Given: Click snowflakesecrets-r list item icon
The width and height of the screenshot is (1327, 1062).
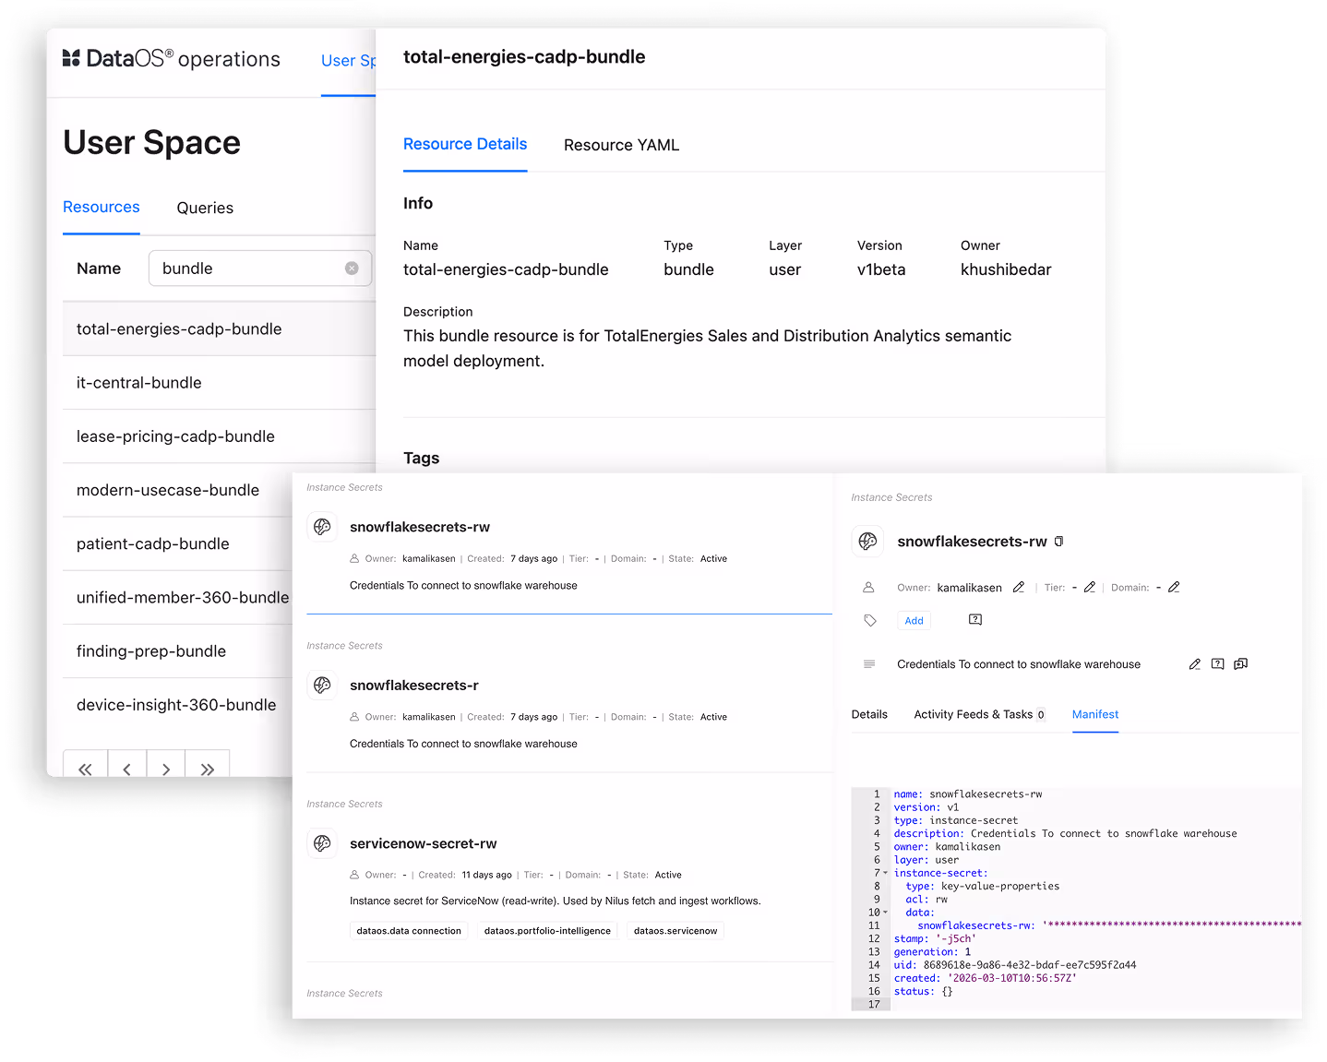Looking at the screenshot, I should [322, 685].
